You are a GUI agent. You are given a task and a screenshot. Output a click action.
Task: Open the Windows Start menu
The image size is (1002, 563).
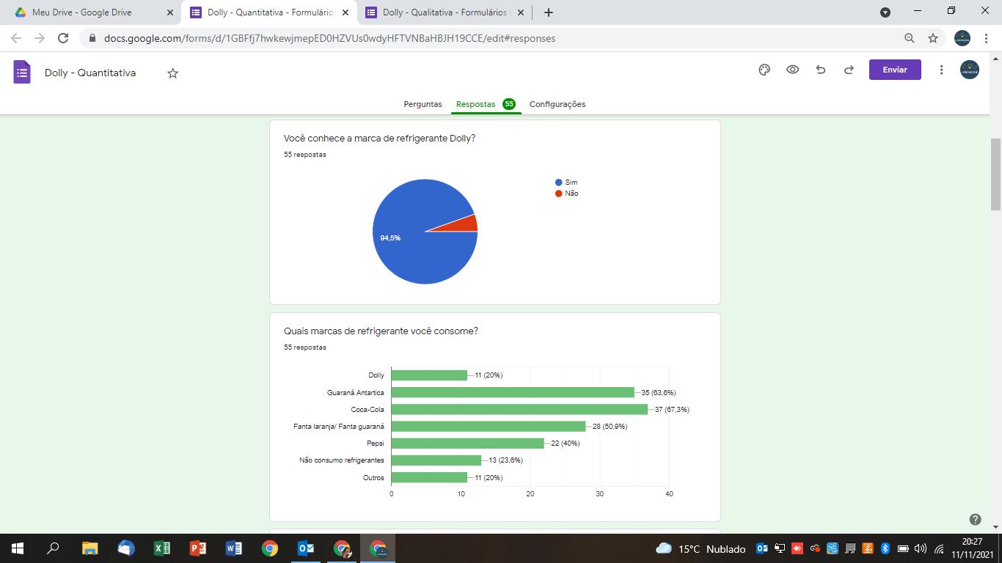[18, 548]
